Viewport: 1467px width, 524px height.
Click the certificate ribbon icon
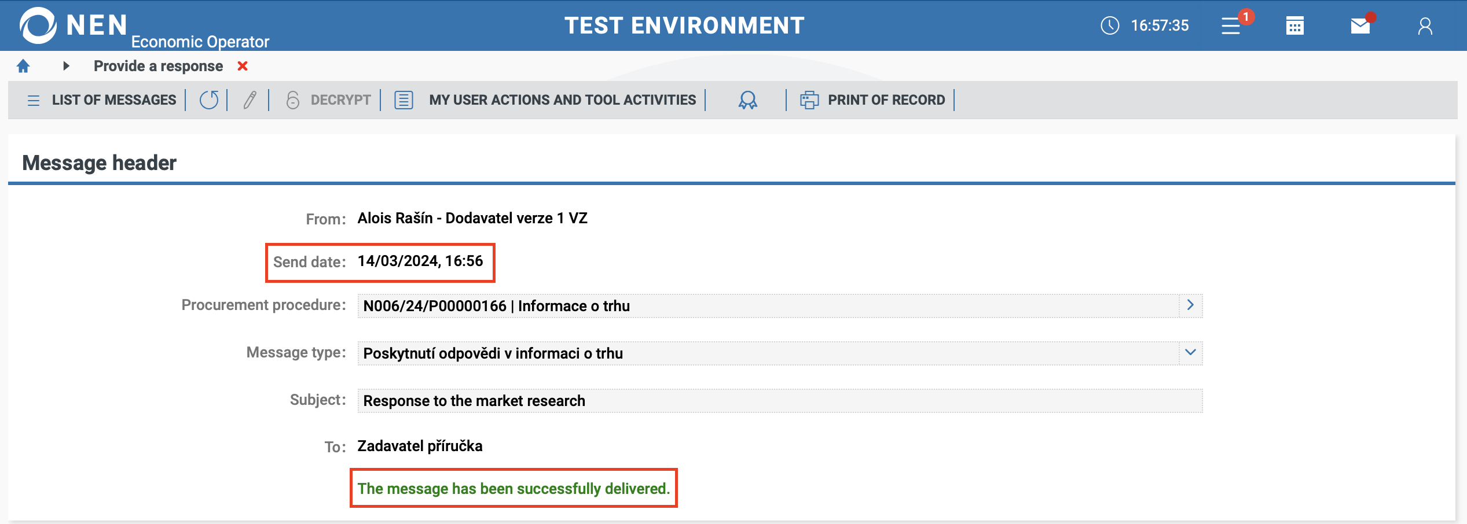747,100
